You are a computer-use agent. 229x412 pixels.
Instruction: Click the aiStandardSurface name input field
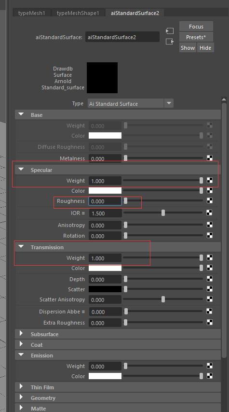[122, 37]
